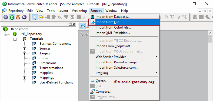Click the green Designer D icon
The height and width of the screenshot is (101, 213).
12,17
